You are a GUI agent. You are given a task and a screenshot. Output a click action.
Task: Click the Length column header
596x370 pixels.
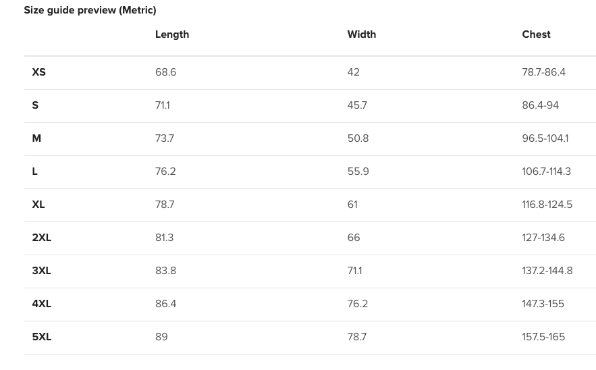point(172,34)
